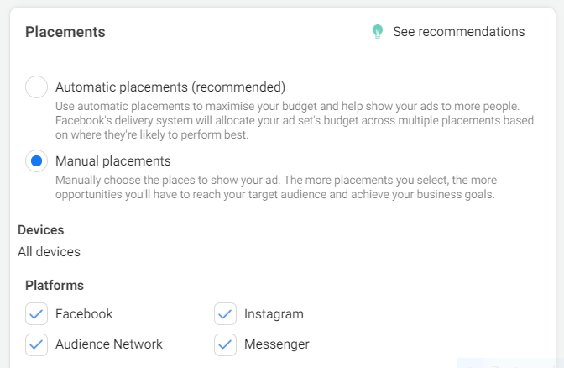564x368 pixels.
Task: Click the 'Automatic placements (recommended)' label
Action: (170, 87)
